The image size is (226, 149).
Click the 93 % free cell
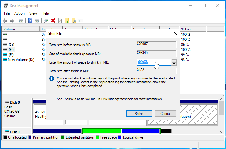coord(185,59)
